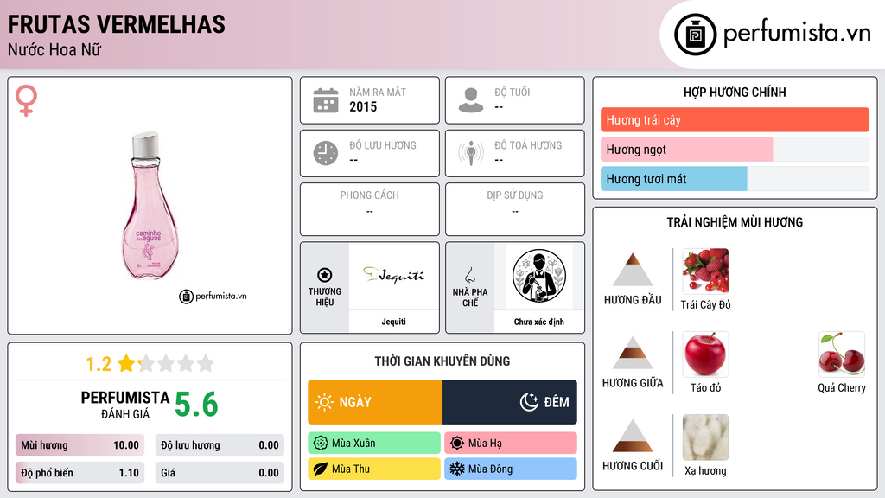Click the gold filled rating star
Viewport: 885px width, 498px height.
coord(126,363)
